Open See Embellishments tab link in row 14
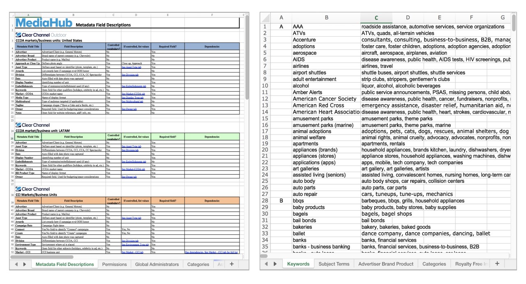The width and height of the screenshot is (526, 284). tap(134, 86)
